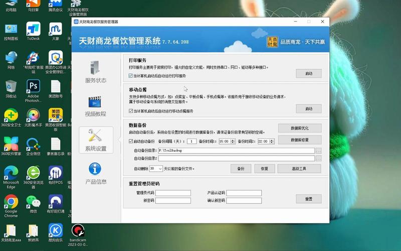Open 大象 desktop shortcut

tap(56, 31)
